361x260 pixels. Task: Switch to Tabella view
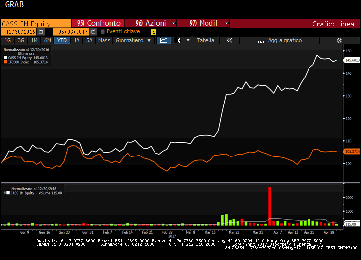[x=206, y=41]
